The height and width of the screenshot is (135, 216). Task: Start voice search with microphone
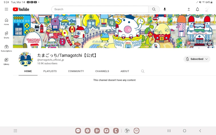click(165, 9)
